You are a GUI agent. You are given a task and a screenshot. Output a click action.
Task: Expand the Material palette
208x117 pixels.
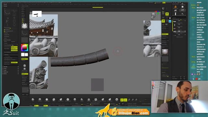pyautogui.click(x=6, y=72)
